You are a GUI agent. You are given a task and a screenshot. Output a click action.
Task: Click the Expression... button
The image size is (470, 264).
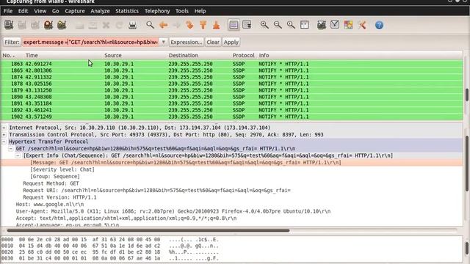[186, 43]
